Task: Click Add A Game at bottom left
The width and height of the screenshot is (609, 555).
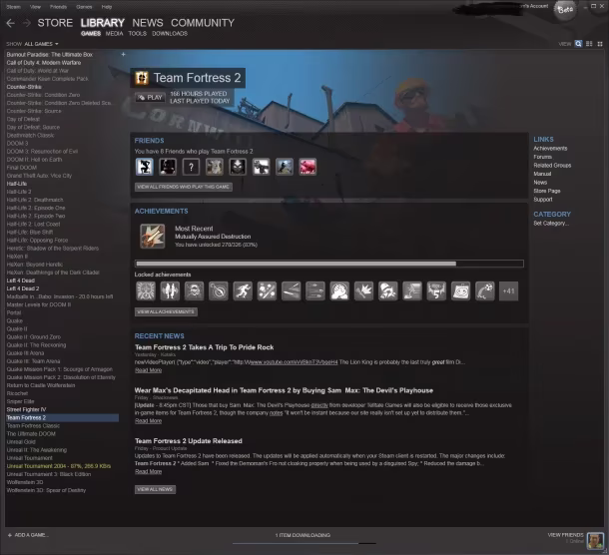Action: [x=28, y=535]
